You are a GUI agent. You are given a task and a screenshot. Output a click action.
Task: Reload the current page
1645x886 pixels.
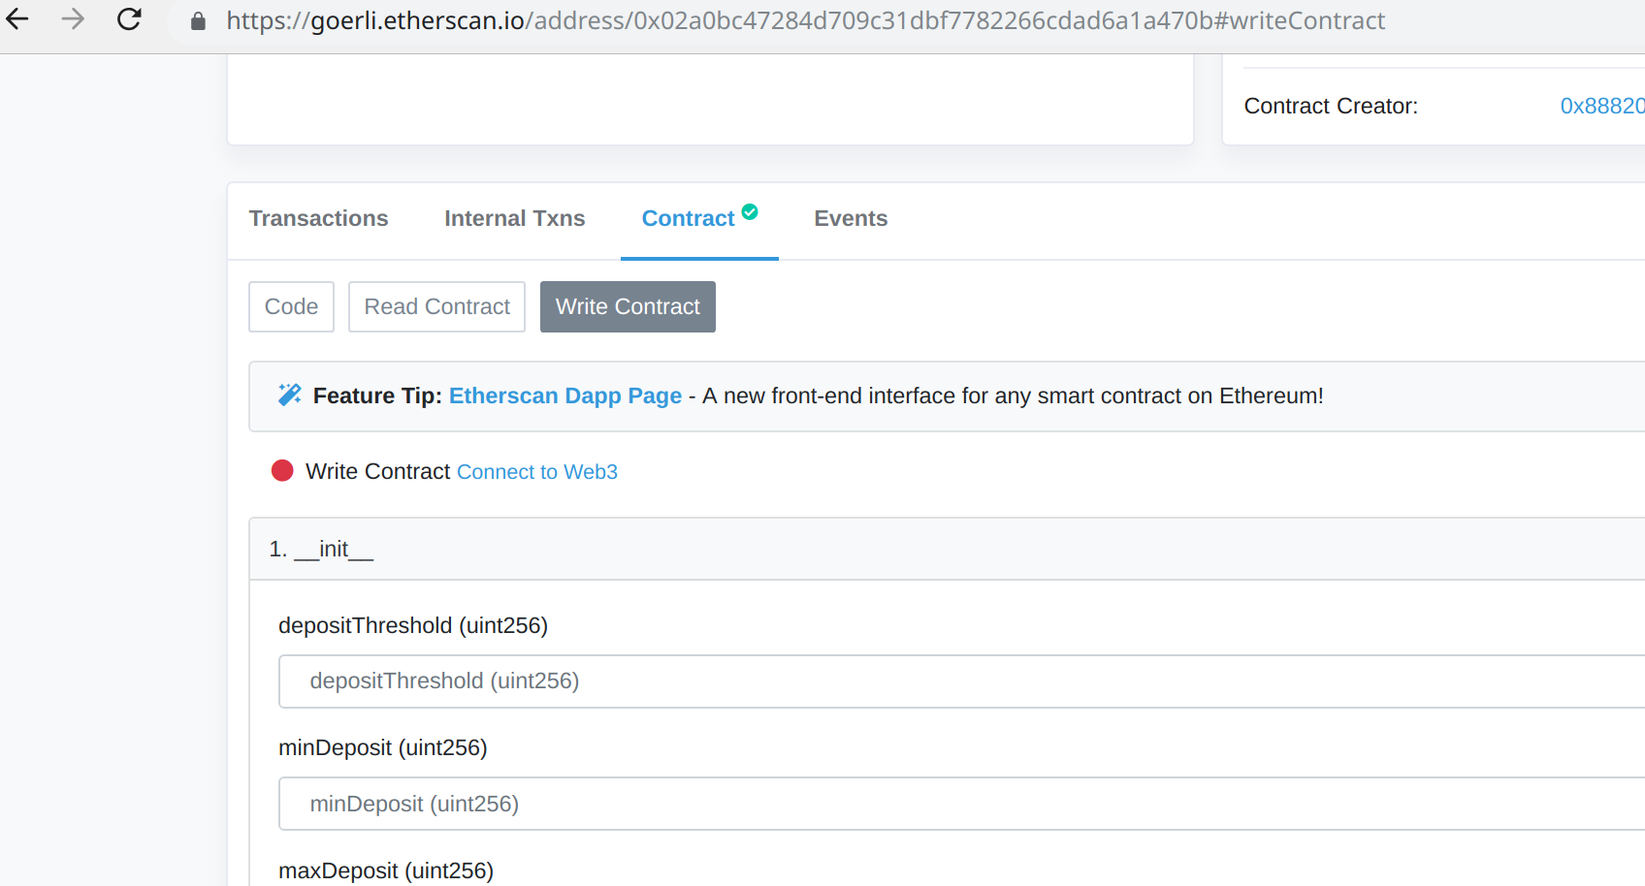129,19
